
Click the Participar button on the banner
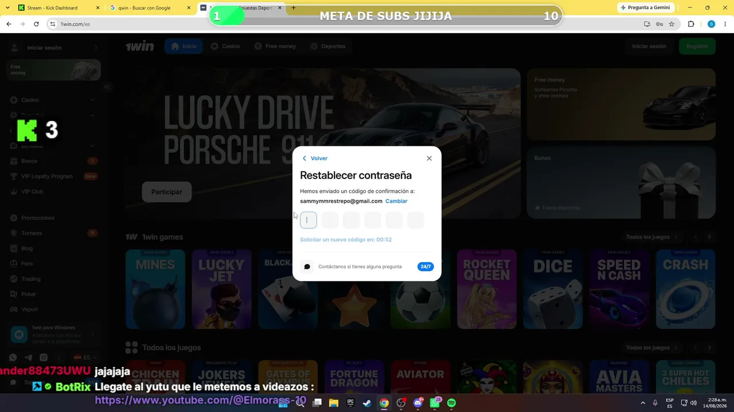166,192
